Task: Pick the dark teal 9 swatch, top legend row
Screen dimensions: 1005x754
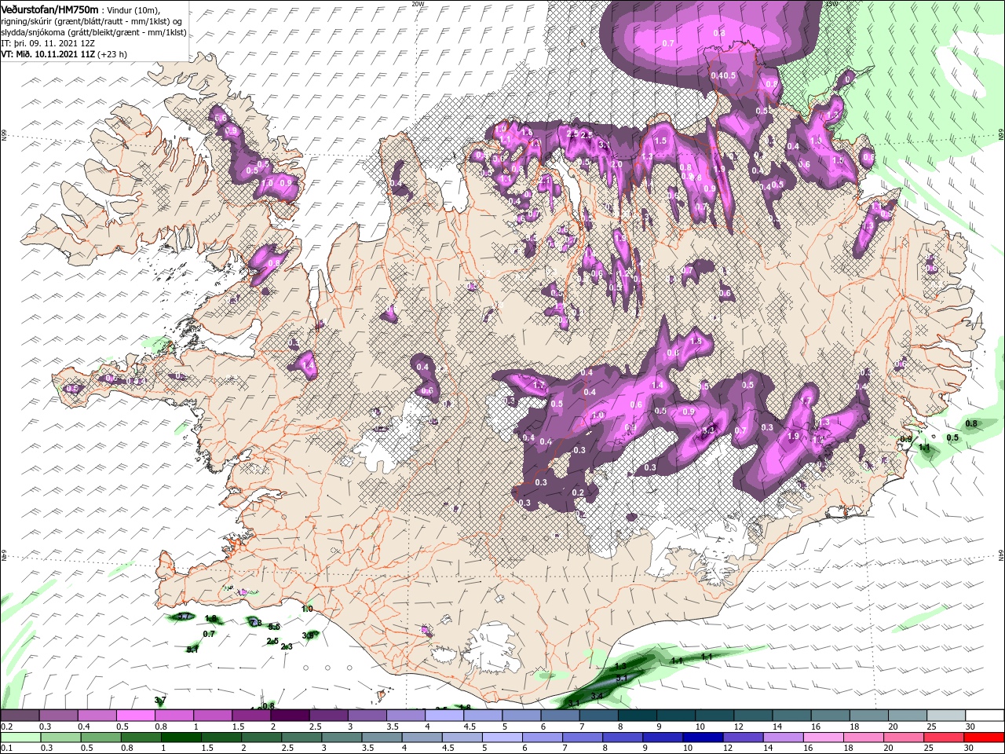Action: (x=675, y=716)
